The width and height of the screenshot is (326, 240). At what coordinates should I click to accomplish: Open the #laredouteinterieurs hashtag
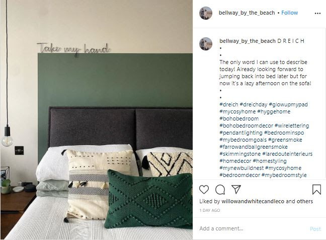[287, 154]
